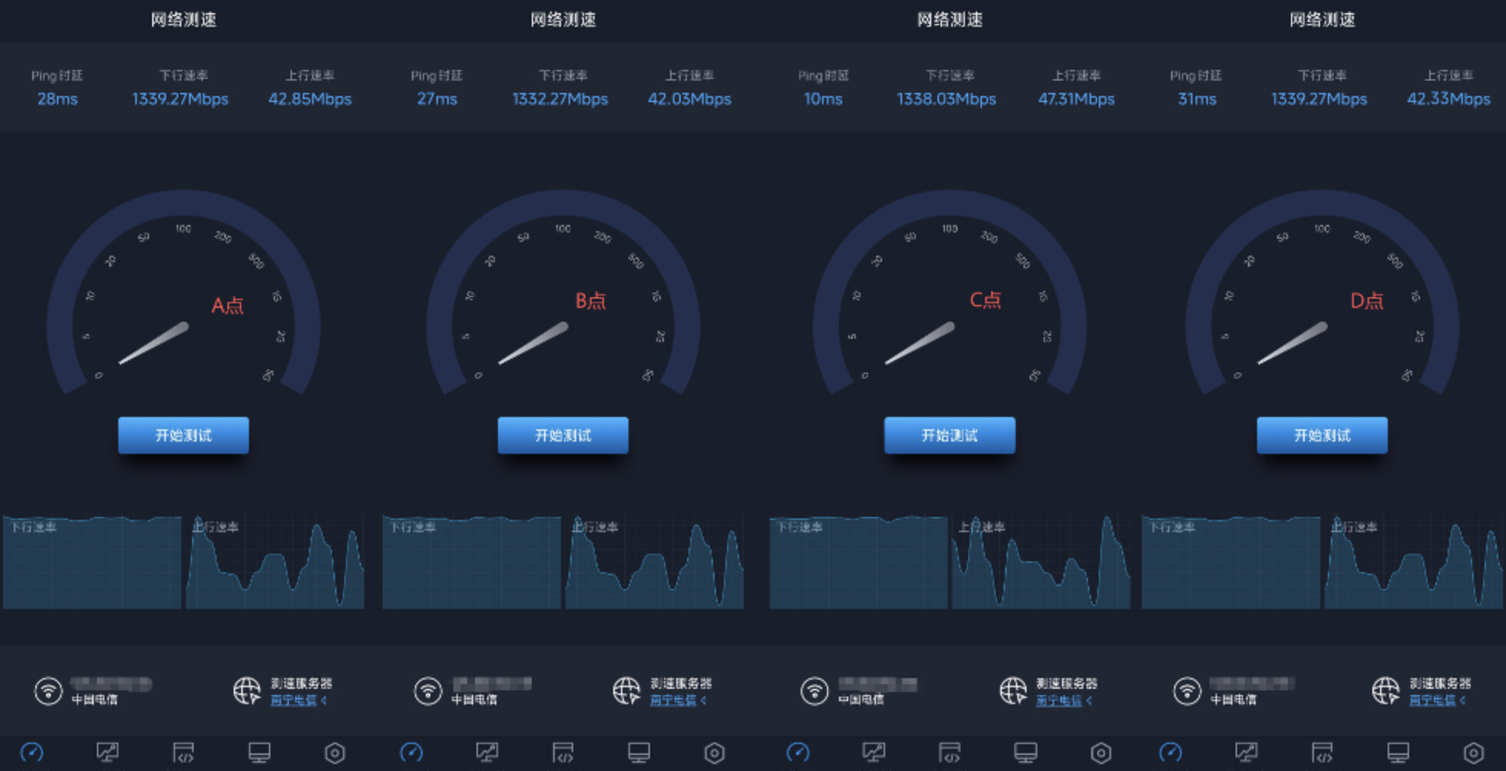The height and width of the screenshot is (771, 1506).
Task: Open hexagon settings icon in B点 panel
Action: 715,753
